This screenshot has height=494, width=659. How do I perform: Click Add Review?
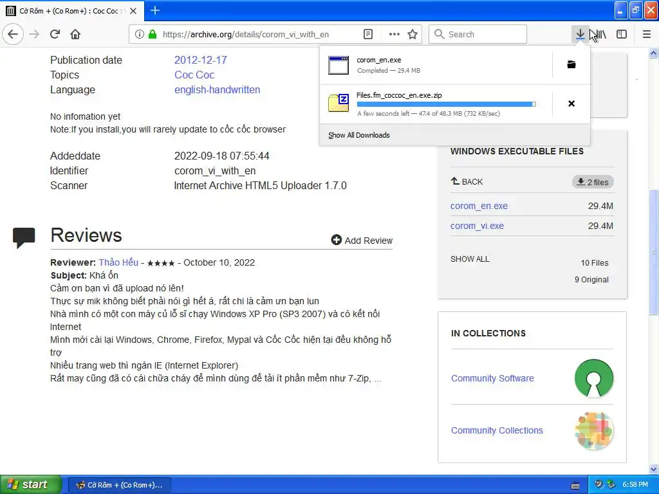pos(362,241)
